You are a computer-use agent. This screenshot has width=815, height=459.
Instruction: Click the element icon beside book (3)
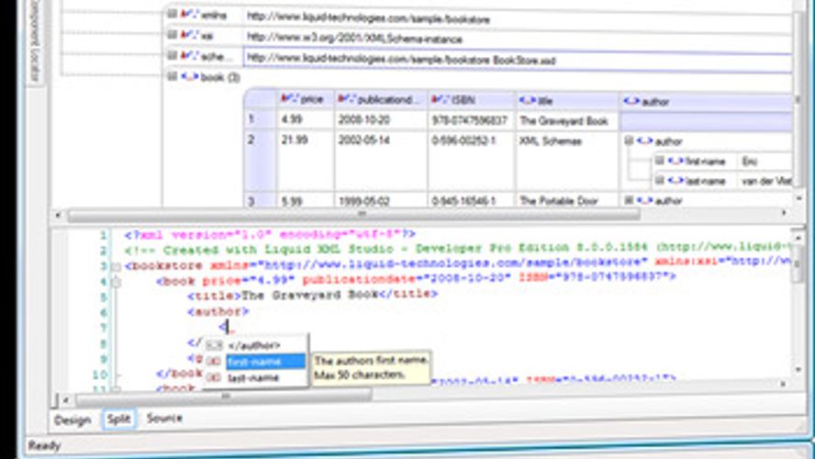click(x=189, y=77)
